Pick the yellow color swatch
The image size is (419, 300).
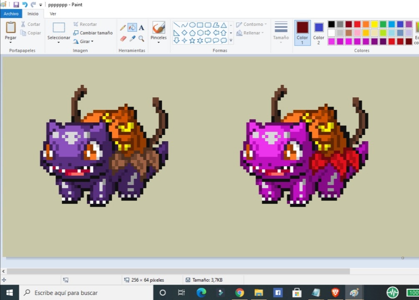[x=374, y=24]
